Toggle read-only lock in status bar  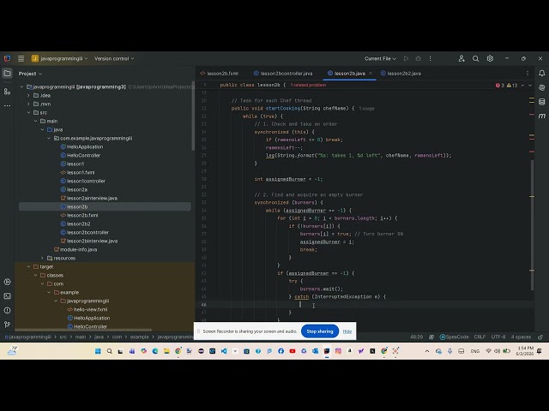click(x=540, y=337)
